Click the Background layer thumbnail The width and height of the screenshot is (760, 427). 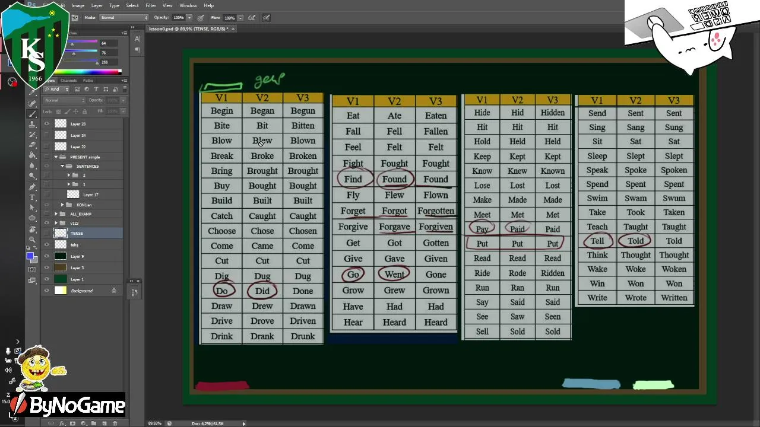tap(61, 291)
